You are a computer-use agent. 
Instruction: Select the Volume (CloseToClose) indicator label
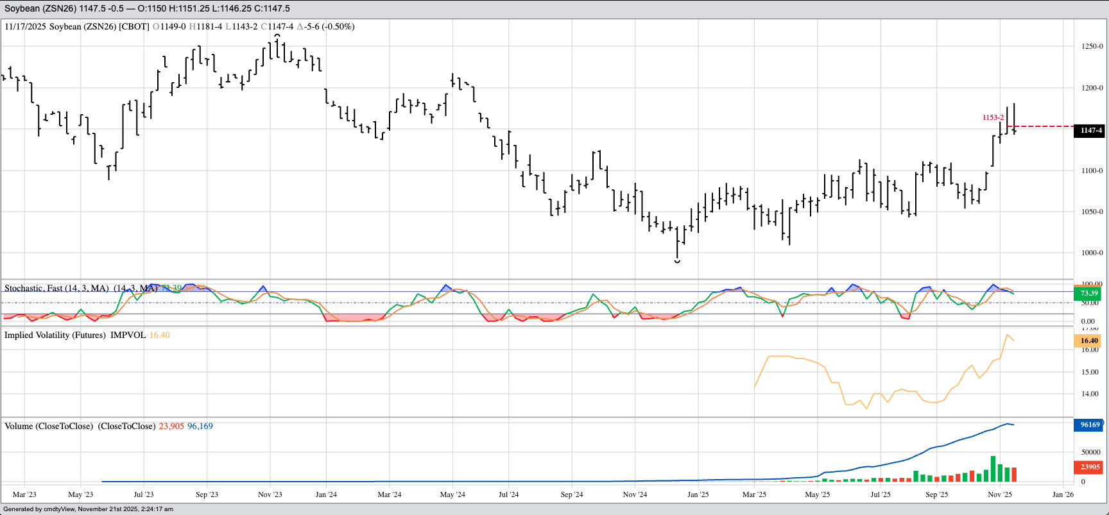tap(80, 426)
